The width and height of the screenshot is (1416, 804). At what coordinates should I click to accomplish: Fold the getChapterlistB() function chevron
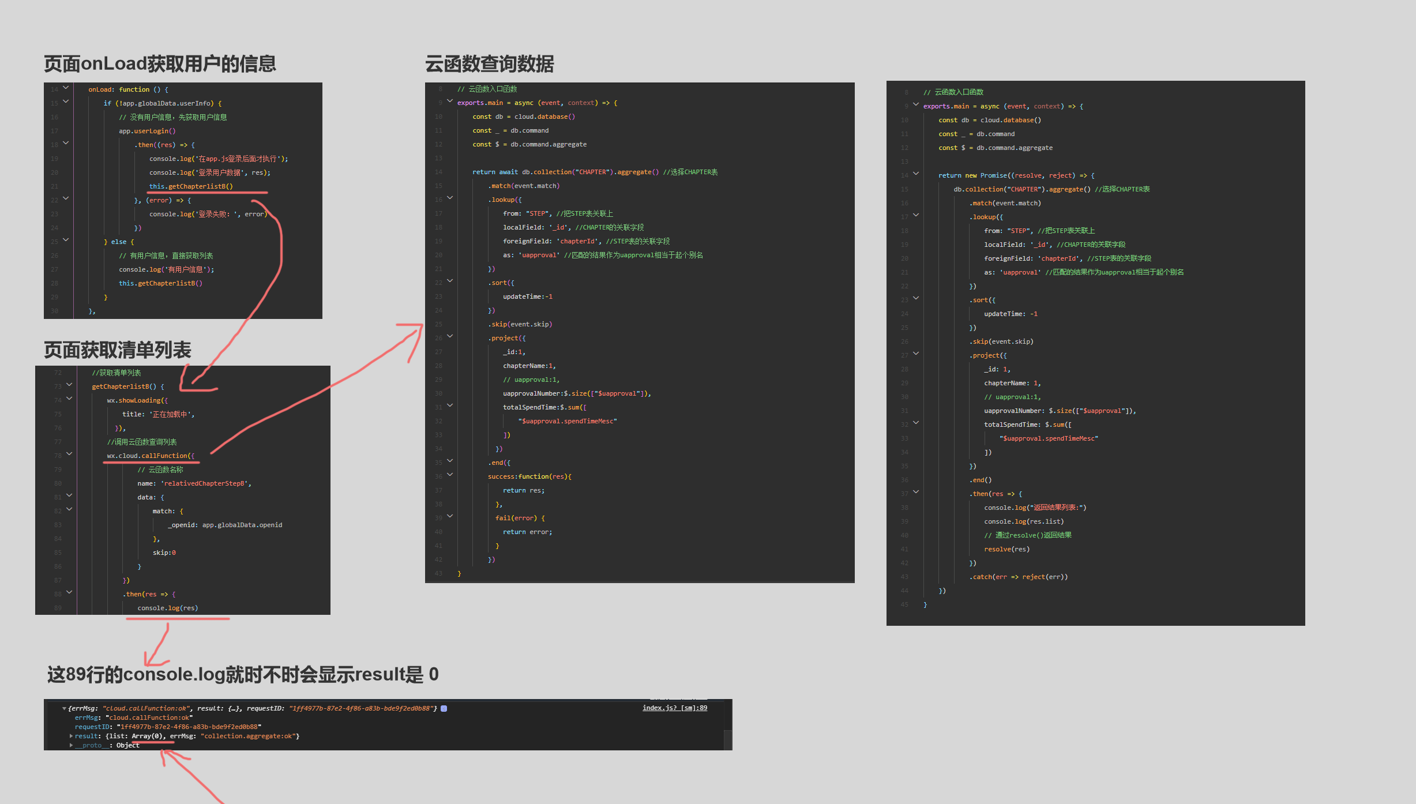pyautogui.click(x=69, y=385)
